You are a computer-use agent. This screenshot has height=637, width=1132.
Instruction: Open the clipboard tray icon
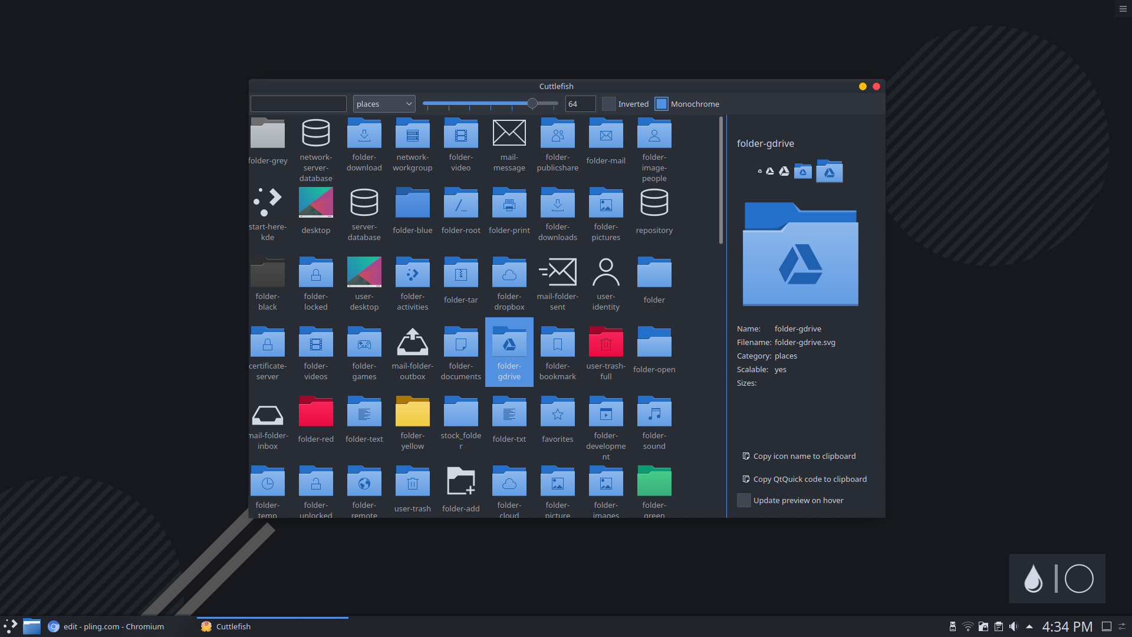998,626
